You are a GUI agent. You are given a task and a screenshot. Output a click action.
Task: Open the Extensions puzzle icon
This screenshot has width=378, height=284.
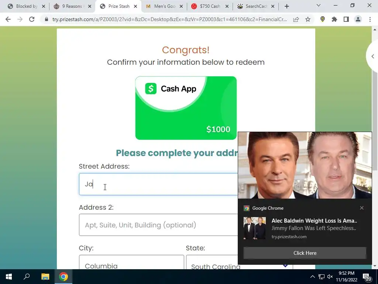click(x=334, y=19)
